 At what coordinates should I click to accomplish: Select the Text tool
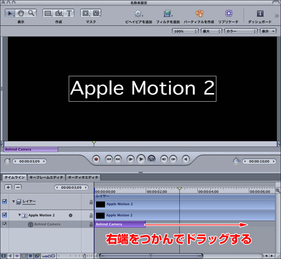click(x=69, y=13)
